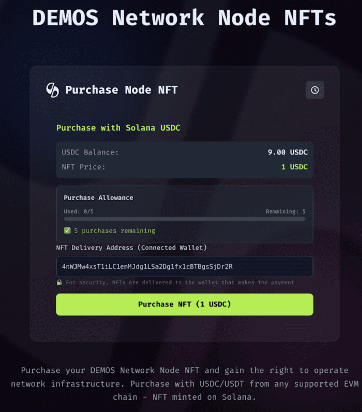Select the Purchase with Solana USDC heading
Viewport: 362px width, 412px height.
118,128
